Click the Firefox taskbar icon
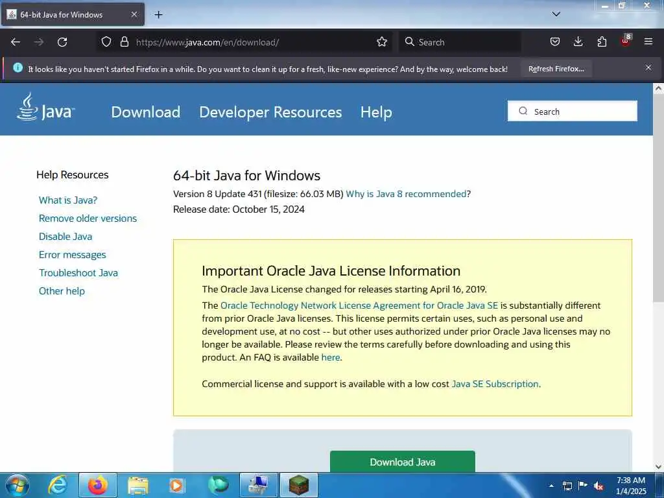Viewport: 664px width, 498px height. point(98,485)
